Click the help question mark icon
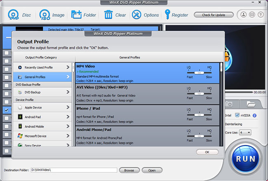The width and height of the screenshot is (268, 181). (261, 15)
